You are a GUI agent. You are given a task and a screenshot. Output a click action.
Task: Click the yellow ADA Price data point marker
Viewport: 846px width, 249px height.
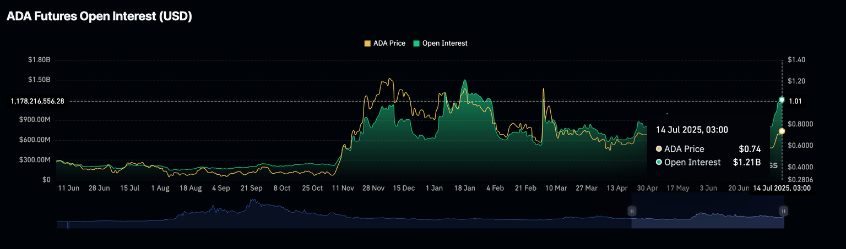coord(782,131)
